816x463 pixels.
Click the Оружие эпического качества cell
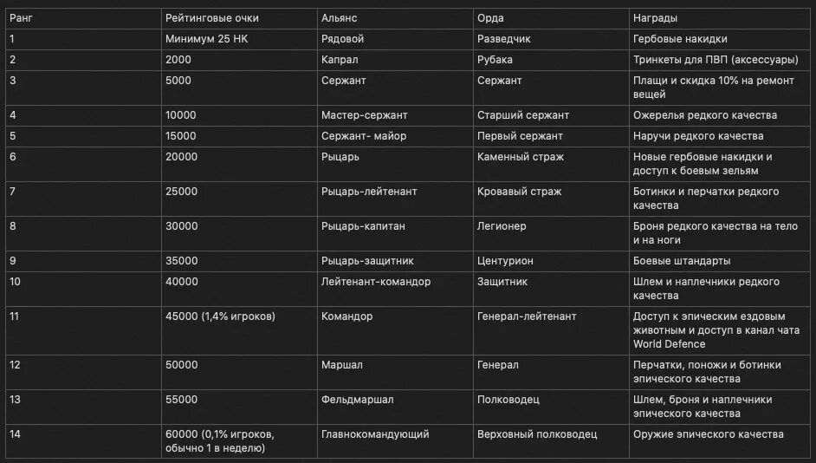point(720,441)
